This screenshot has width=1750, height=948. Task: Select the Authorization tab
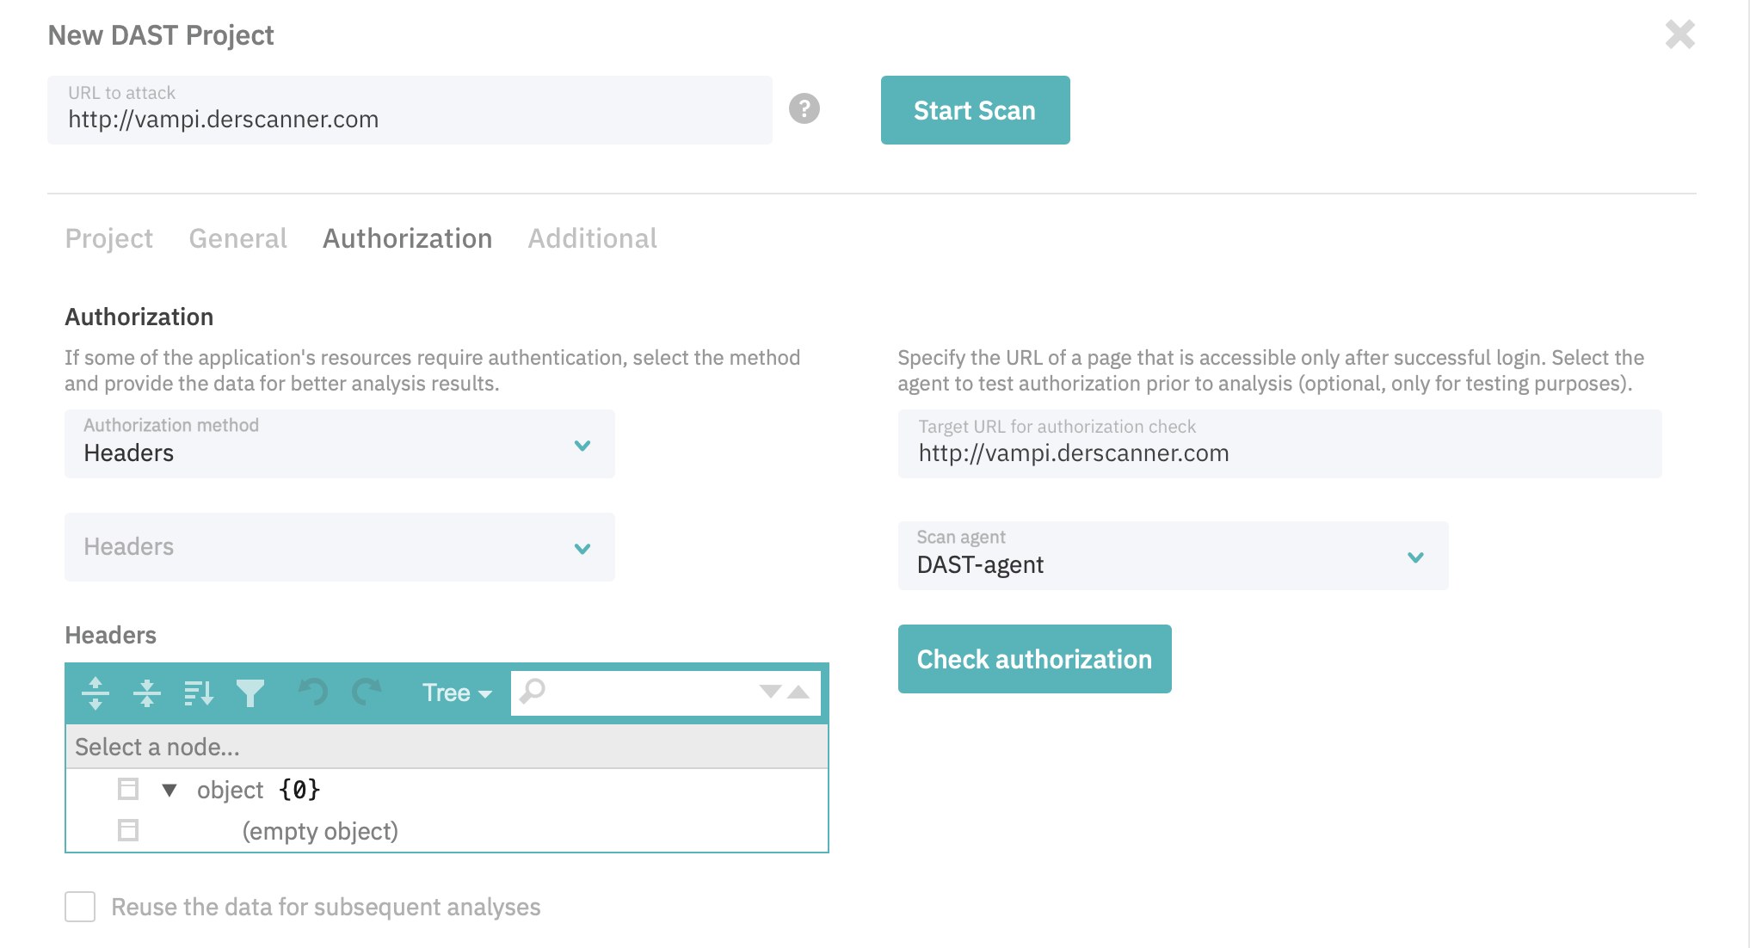408,238
